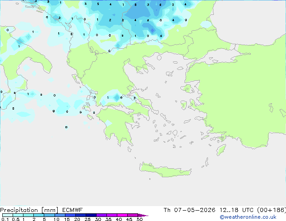
Task: Click the 'Th 07-05-2026' date text
Action: coord(189,210)
